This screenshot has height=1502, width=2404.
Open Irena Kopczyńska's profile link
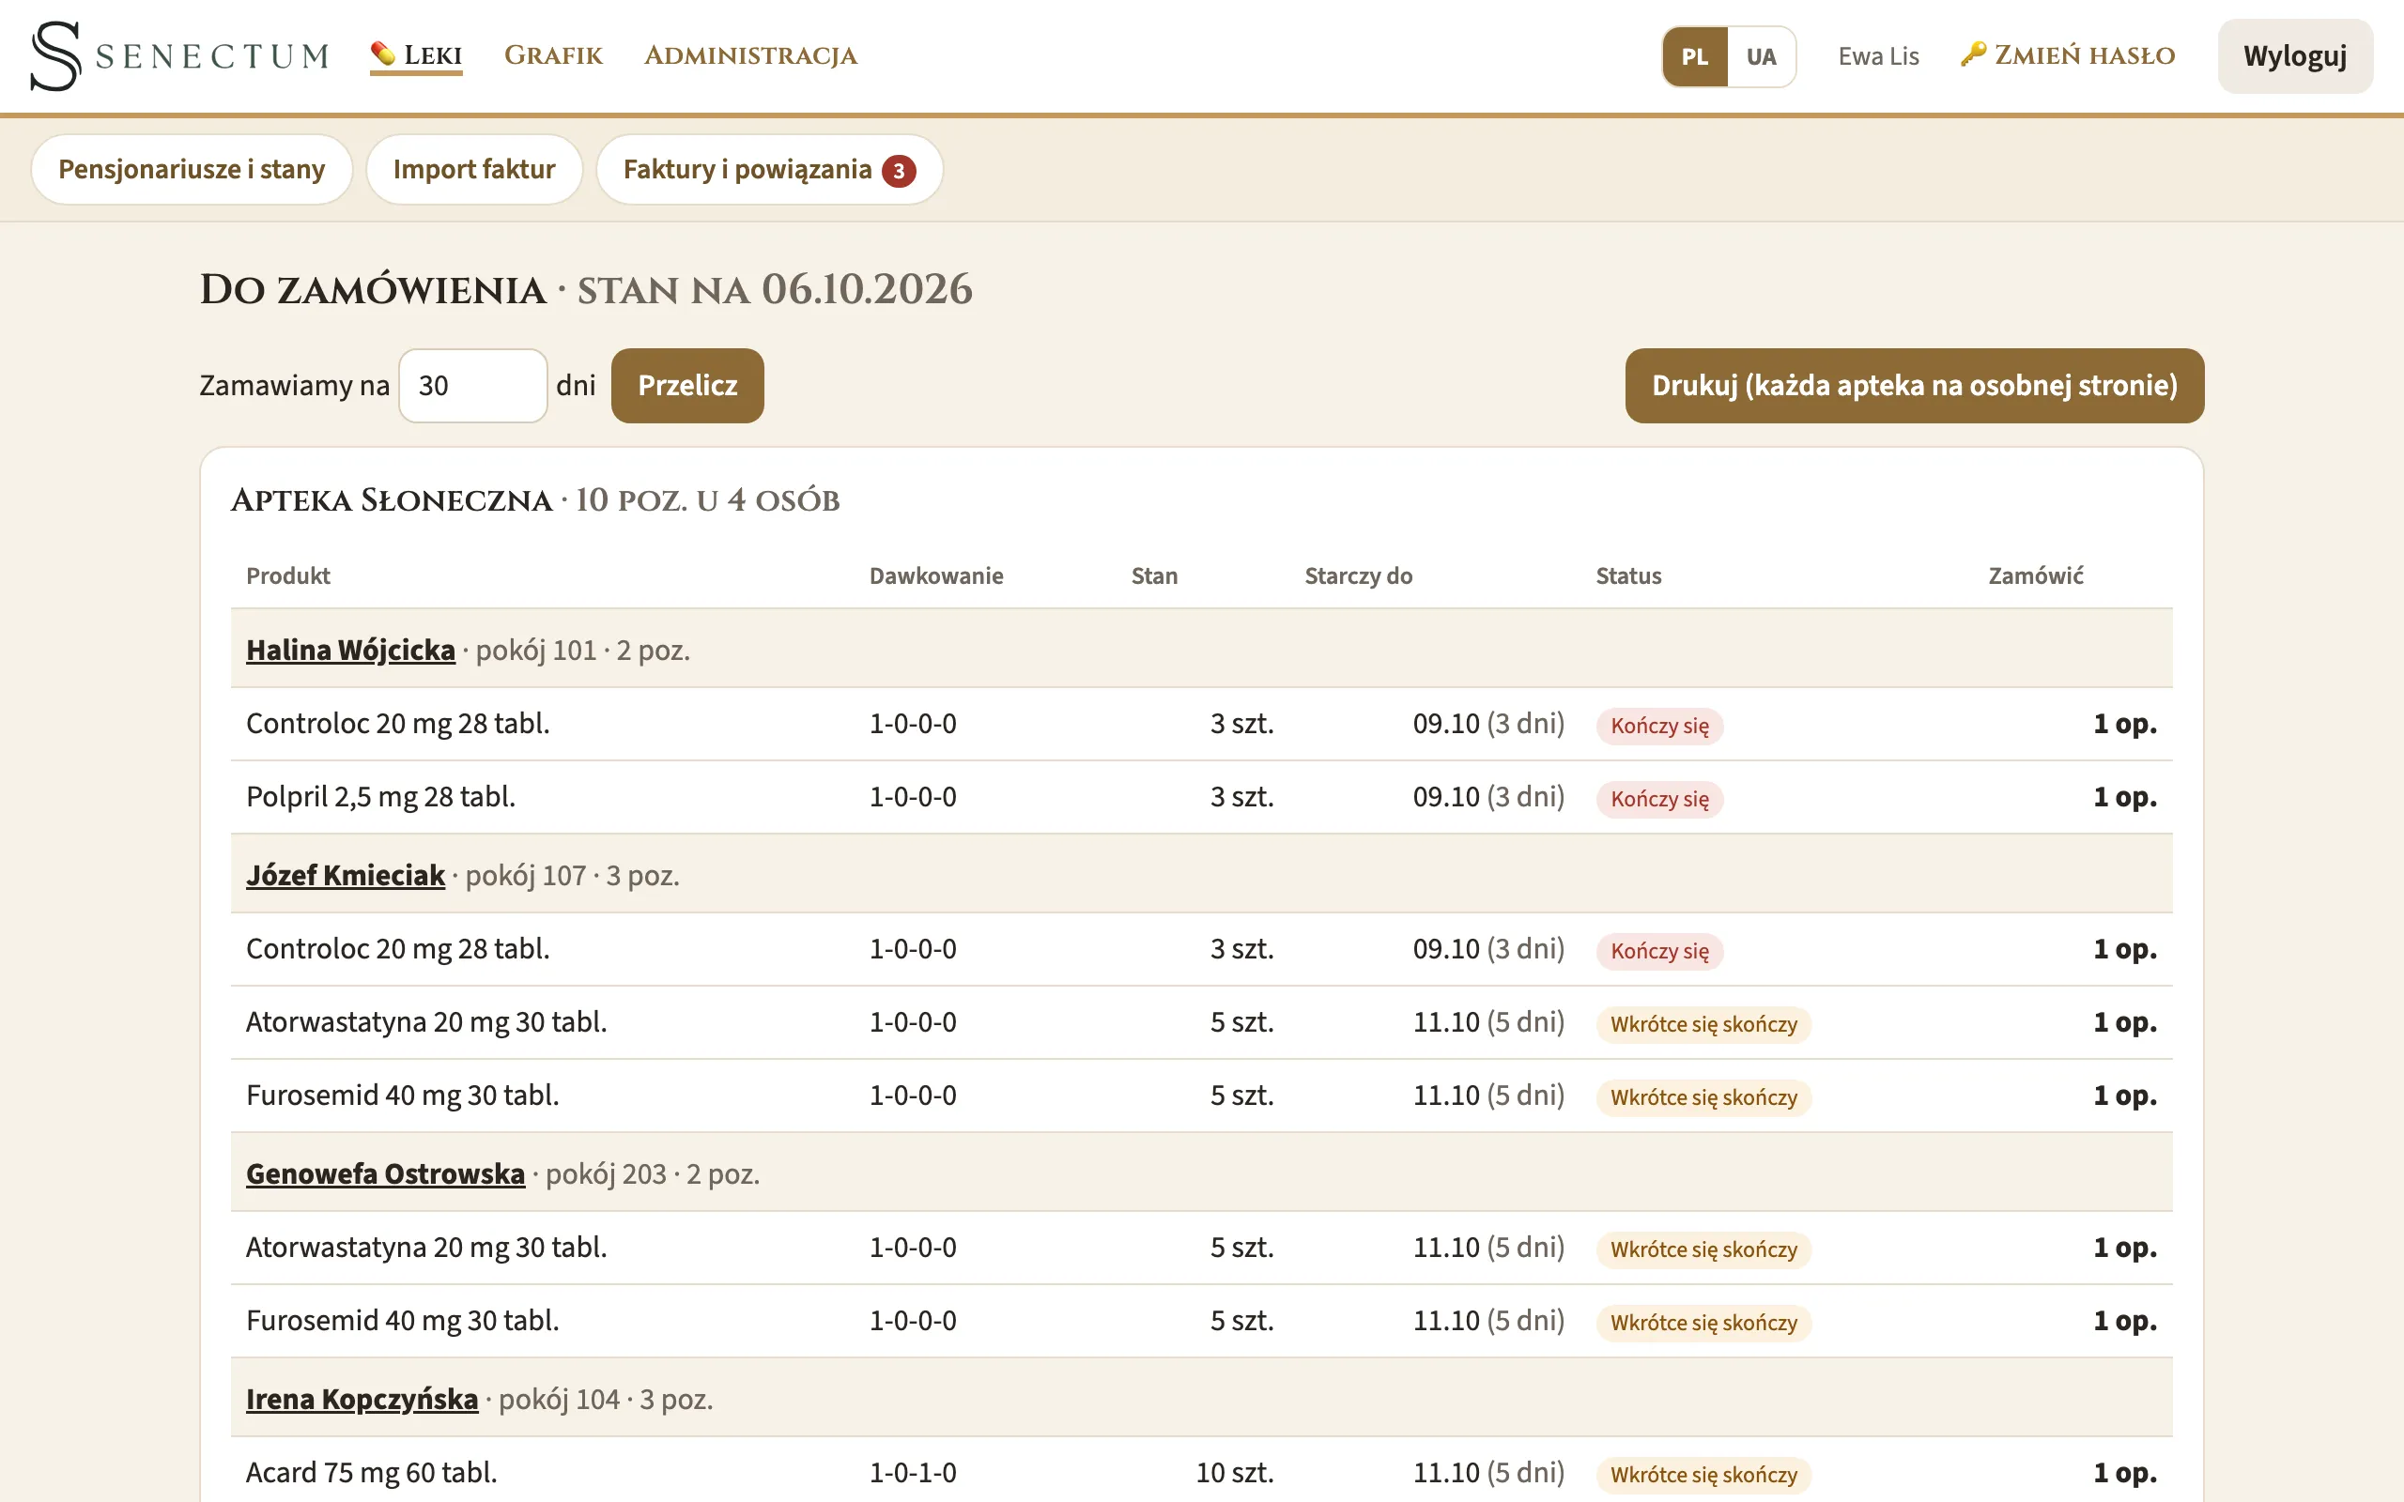(x=362, y=1399)
